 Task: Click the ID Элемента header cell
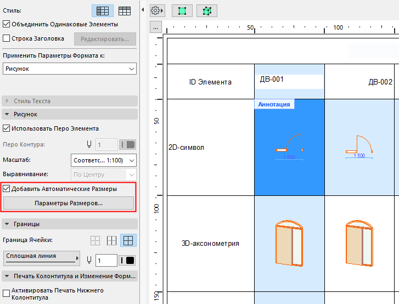tap(210, 82)
